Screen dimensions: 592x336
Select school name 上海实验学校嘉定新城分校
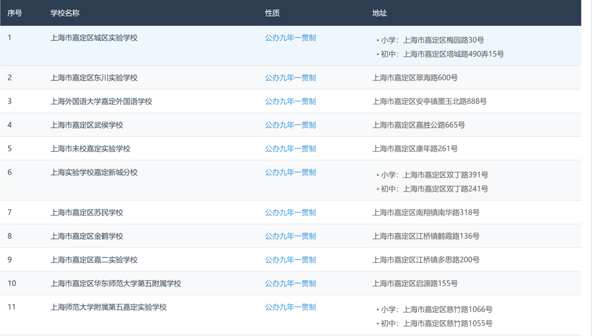[x=94, y=172]
